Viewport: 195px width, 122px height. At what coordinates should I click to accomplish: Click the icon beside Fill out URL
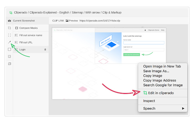click(16, 42)
